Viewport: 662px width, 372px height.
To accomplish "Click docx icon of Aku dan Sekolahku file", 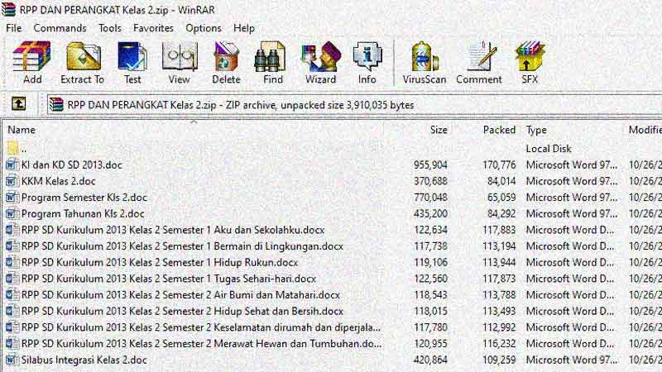I will coord(12,230).
